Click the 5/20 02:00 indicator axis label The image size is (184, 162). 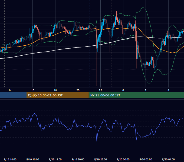146,159
